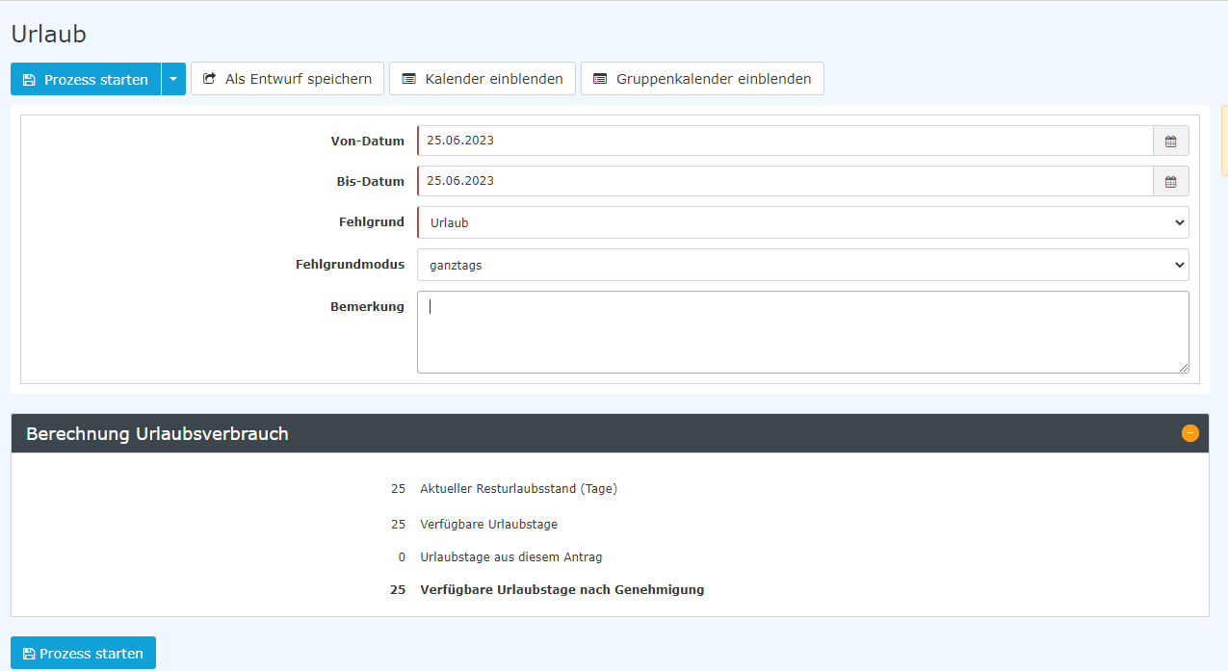Screen dimensions: 1228x671
Task: Open the Fehlgrund dropdown showing Urlaub
Action: [x=802, y=222]
